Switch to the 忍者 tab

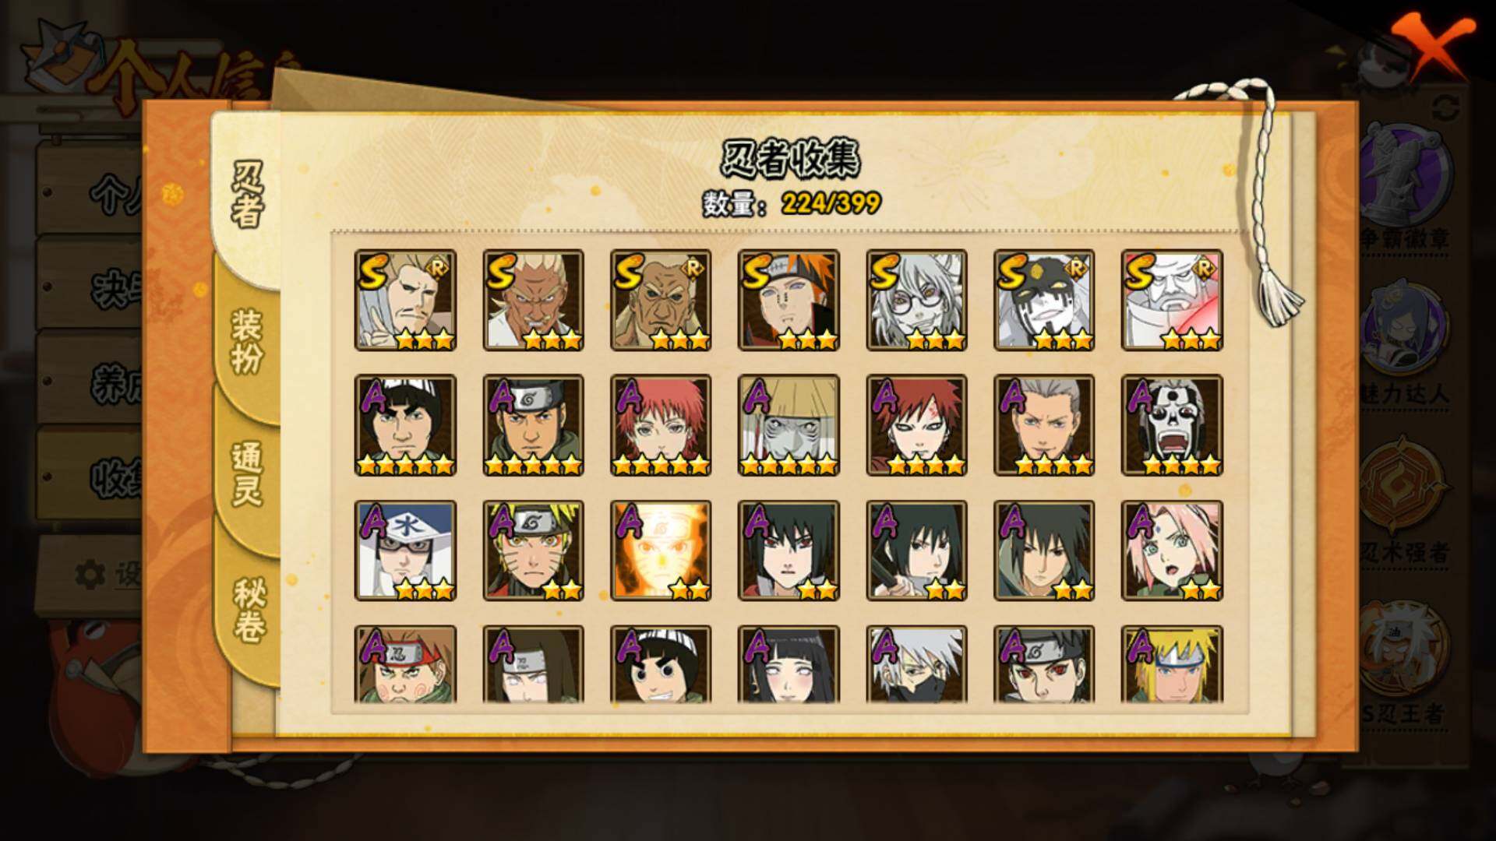pyautogui.click(x=248, y=195)
